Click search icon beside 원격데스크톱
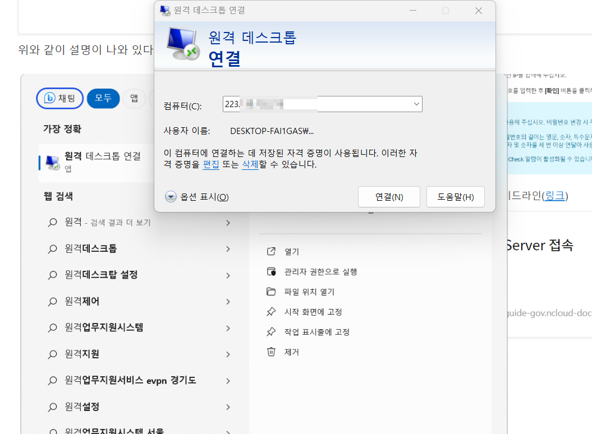The image size is (592, 434). click(x=53, y=249)
